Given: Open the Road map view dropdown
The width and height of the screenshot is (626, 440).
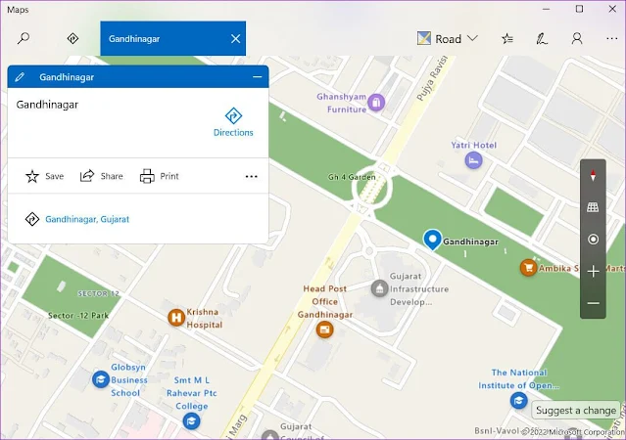Looking at the screenshot, I should pos(448,39).
